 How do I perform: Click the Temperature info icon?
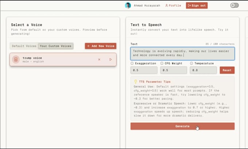pyautogui.click(x=191, y=63)
